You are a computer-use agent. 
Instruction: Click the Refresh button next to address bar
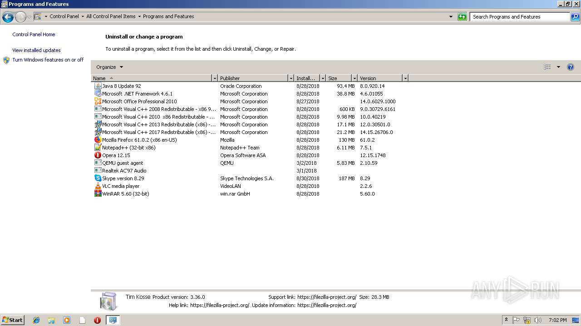tap(462, 17)
